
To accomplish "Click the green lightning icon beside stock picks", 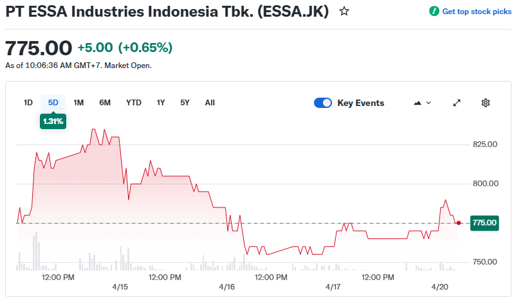I will click(x=434, y=12).
